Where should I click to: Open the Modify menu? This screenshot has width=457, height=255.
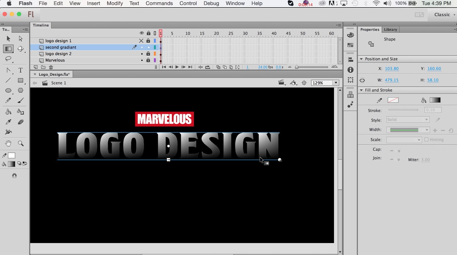[115, 3]
